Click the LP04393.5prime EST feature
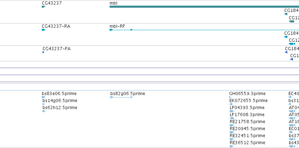Screen dimensions: 299x148 coord(232,111)
